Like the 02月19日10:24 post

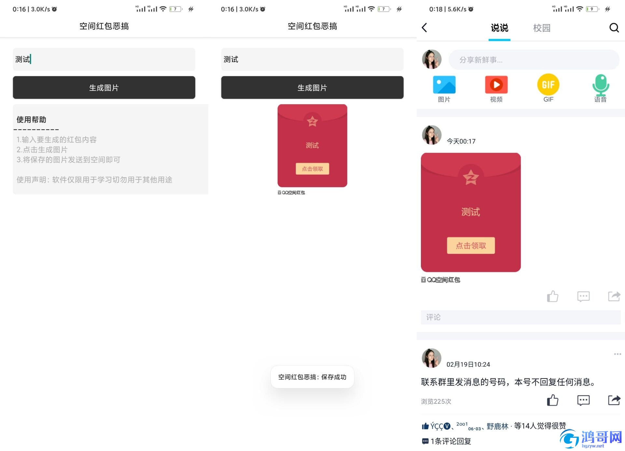click(552, 400)
